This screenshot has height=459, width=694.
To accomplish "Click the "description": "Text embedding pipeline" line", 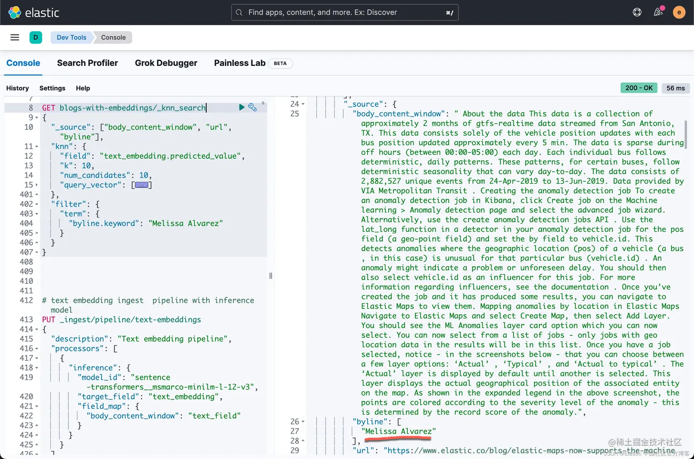I will (141, 339).
